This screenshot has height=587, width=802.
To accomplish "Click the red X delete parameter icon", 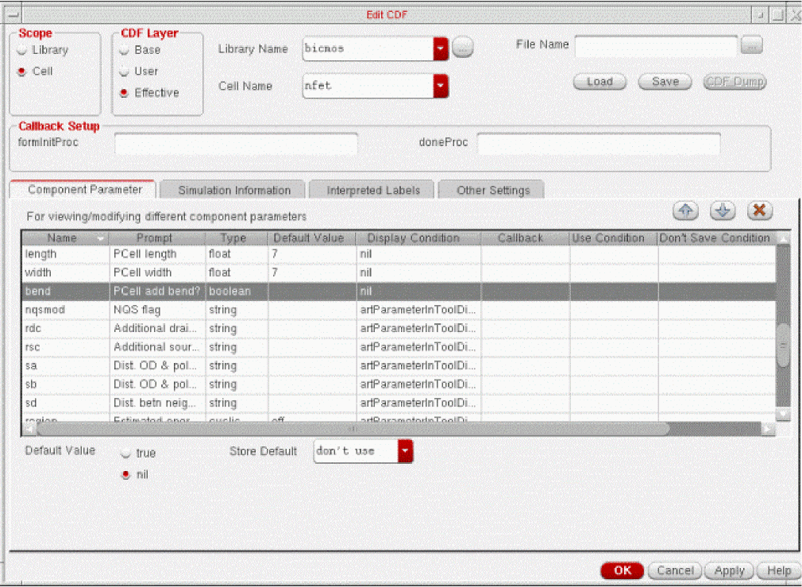I will tap(759, 210).
